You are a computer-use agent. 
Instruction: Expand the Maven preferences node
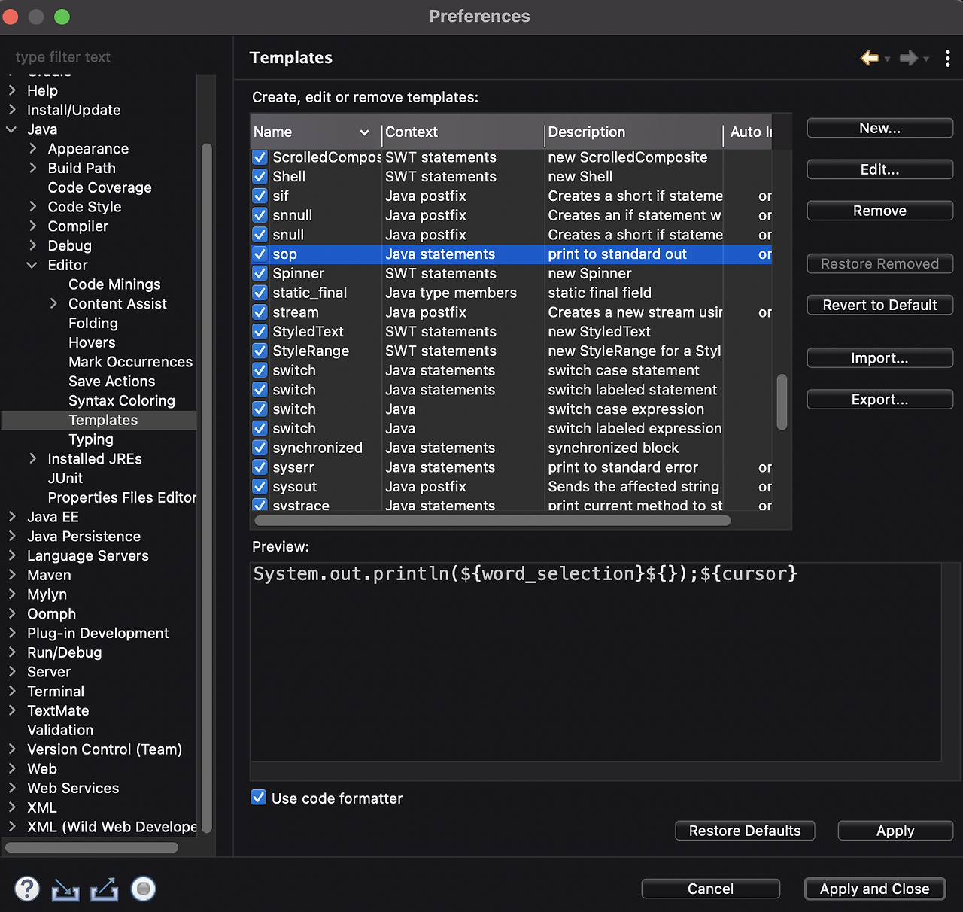(x=12, y=575)
